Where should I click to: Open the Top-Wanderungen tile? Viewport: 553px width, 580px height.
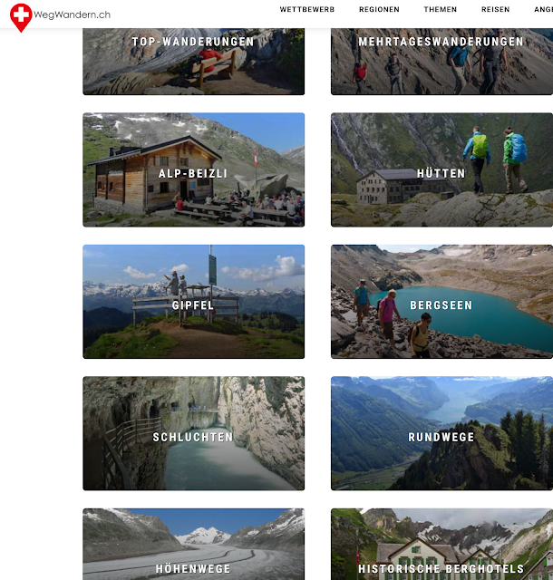click(x=194, y=62)
